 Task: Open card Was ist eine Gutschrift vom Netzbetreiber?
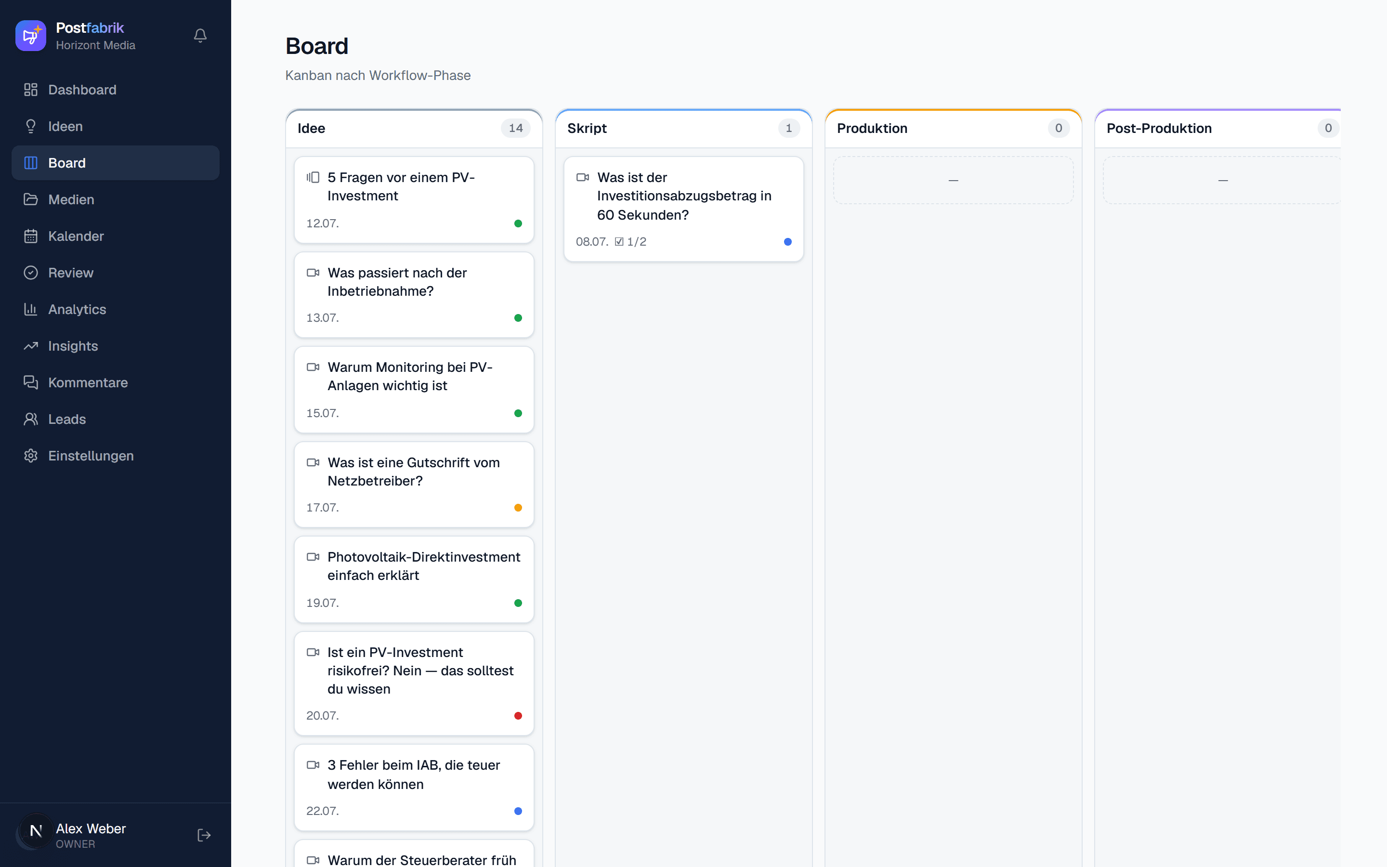point(414,485)
